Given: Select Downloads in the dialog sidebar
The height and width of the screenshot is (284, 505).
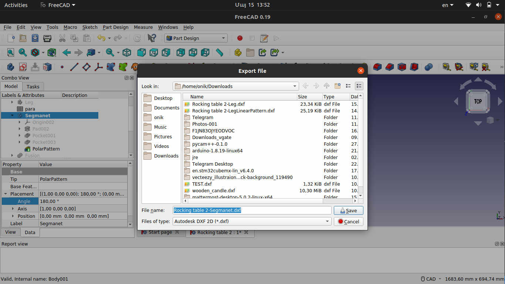Looking at the screenshot, I should coord(161,156).
